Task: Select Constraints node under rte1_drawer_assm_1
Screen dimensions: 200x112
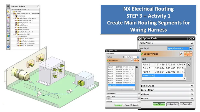Action: click(x=21, y=16)
